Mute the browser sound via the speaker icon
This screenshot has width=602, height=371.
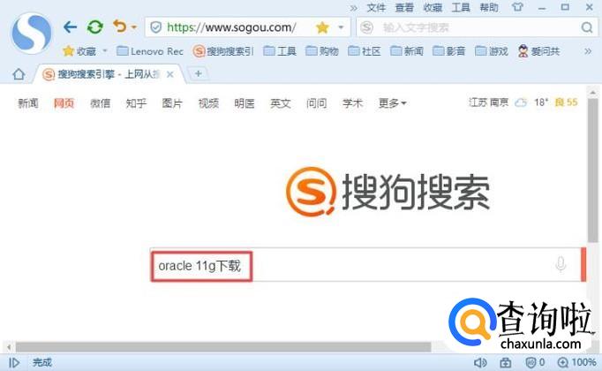pyautogui.click(x=480, y=362)
